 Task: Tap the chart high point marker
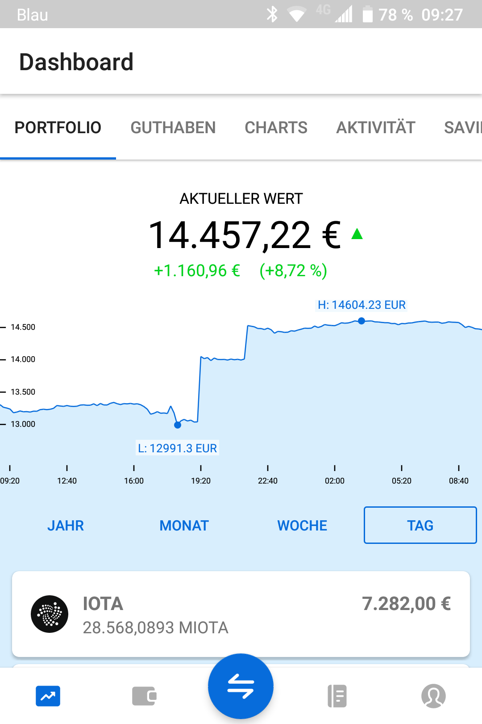(x=361, y=321)
